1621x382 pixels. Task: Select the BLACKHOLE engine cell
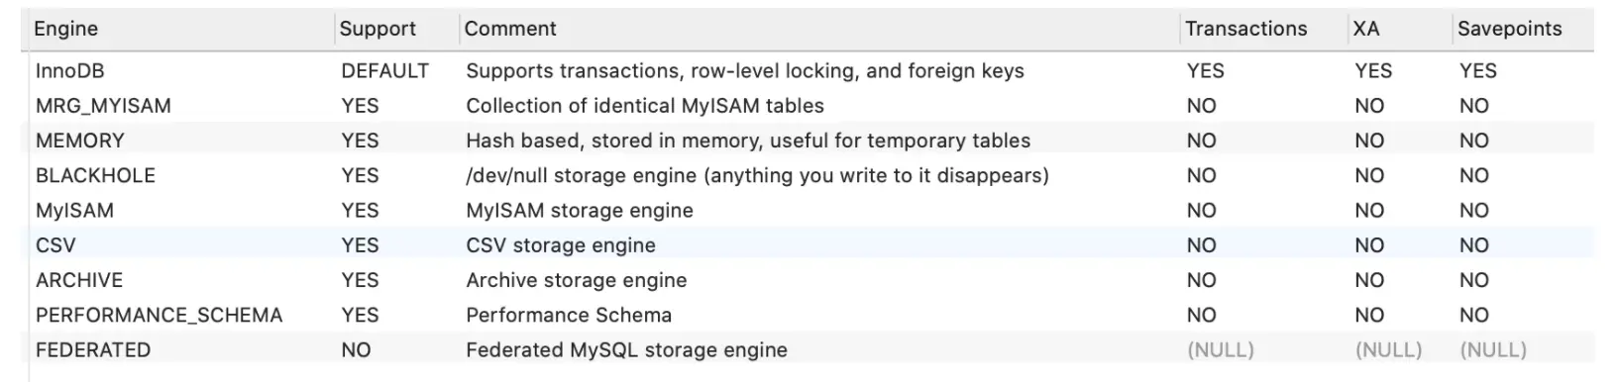click(x=95, y=176)
